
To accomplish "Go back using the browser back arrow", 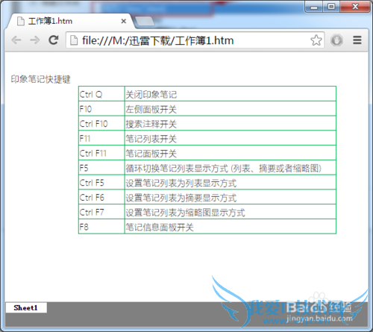I will [16, 40].
